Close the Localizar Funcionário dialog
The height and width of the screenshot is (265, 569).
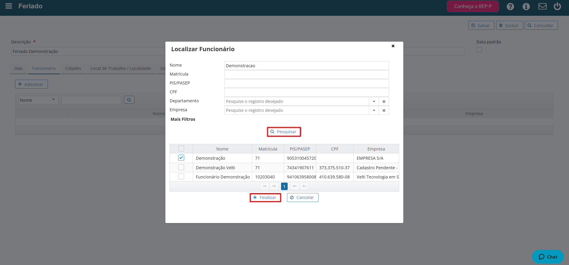pos(393,46)
